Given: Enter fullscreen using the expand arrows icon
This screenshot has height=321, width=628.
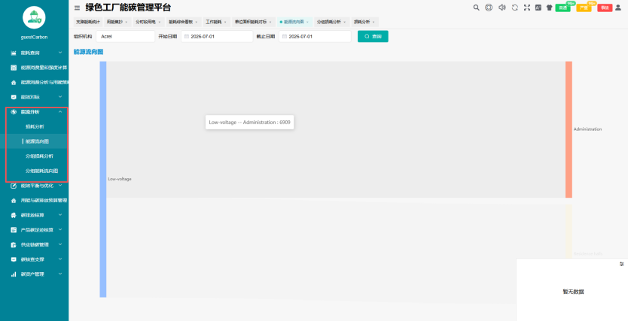Looking at the screenshot, I should [527, 8].
